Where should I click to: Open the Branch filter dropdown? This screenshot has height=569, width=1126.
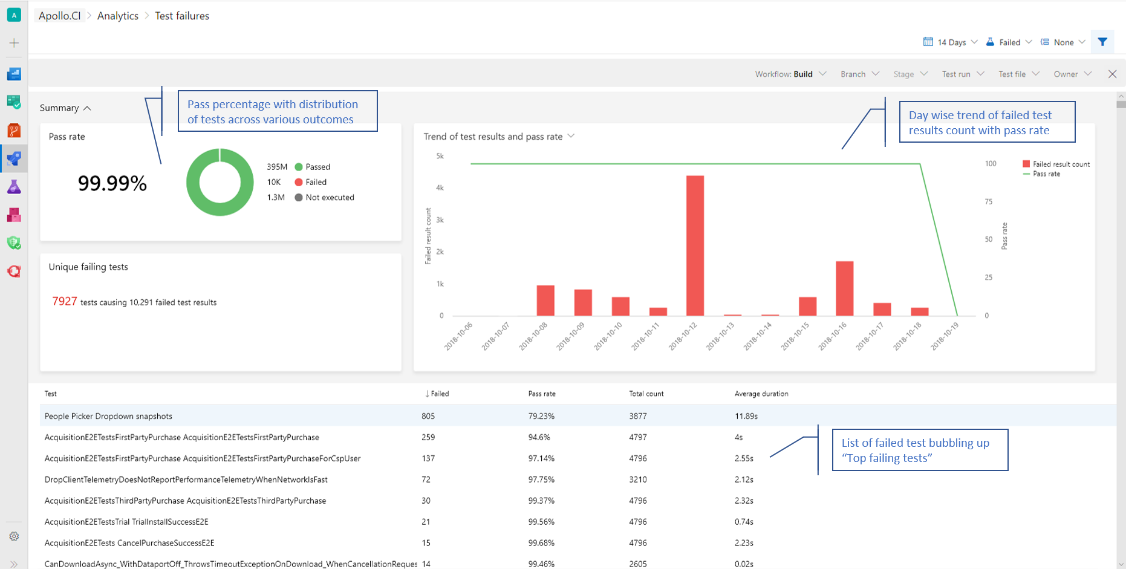coord(859,74)
